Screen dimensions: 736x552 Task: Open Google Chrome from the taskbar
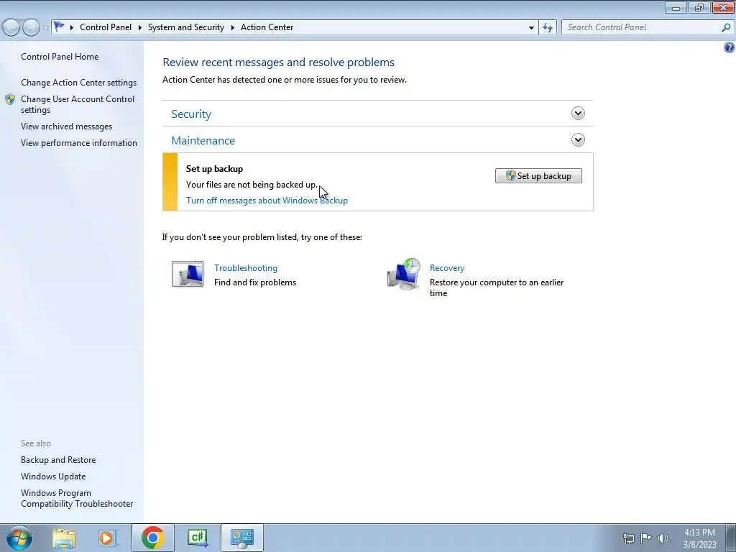(x=152, y=538)
